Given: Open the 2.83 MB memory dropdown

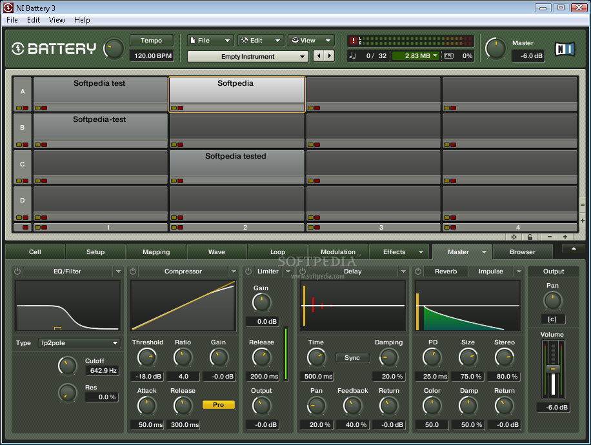Looking at the screenshot, I should click(x=416, y=55).
